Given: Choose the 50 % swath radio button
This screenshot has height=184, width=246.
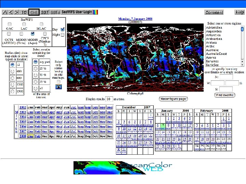Looking at the screenshot, I should click(x=36, y=75).
